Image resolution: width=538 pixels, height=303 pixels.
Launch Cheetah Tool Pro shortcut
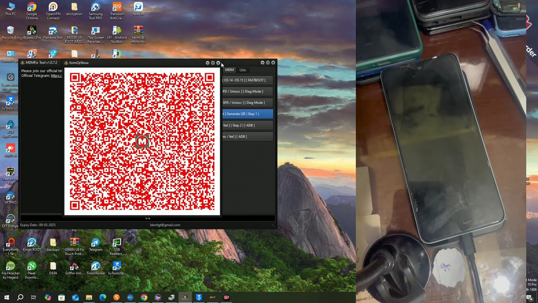(11, 176)
